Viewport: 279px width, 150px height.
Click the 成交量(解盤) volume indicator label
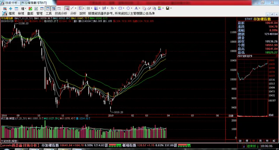pyautogui.click(x=8, y=119)
